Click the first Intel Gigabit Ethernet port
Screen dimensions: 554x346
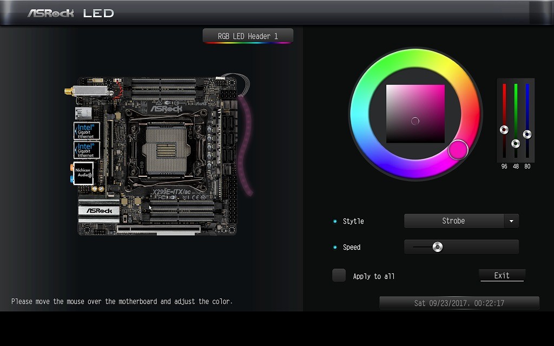tap(87, 131)
